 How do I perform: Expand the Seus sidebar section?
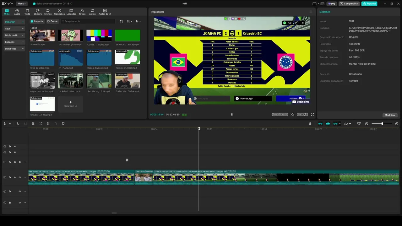coord(14,29)
